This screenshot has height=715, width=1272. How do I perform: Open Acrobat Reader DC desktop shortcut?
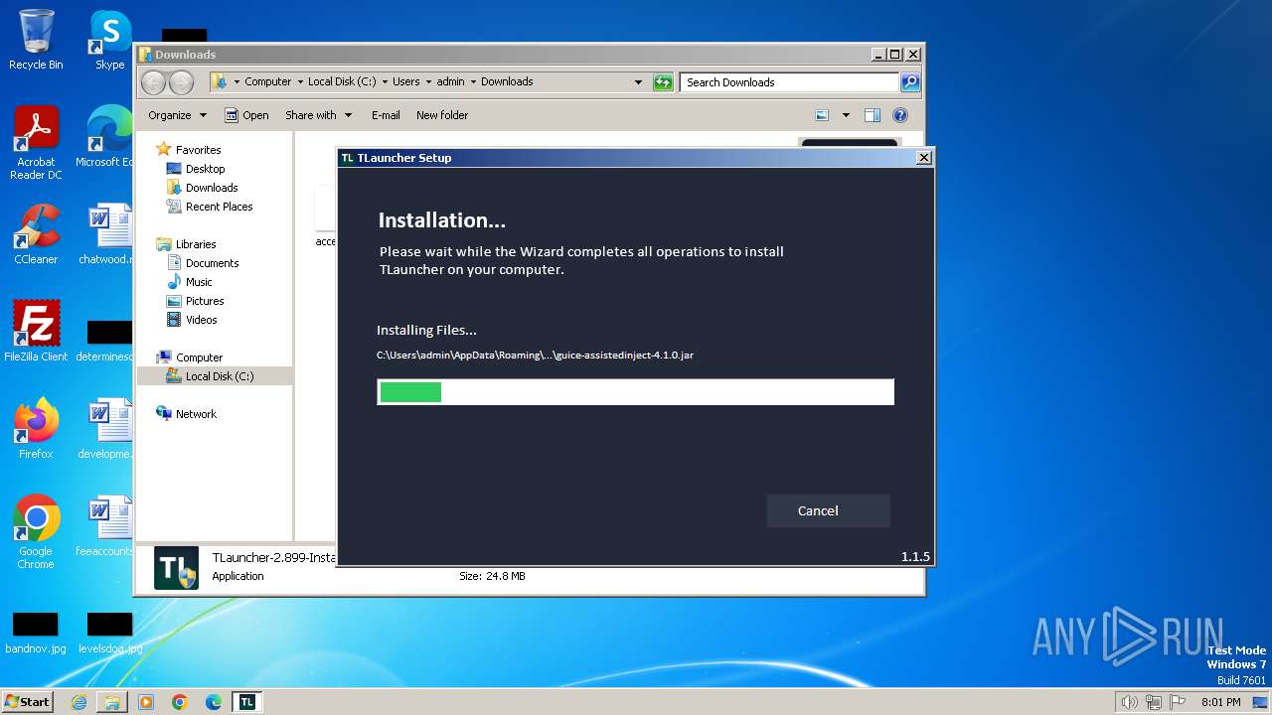click(x=36, y=143)
